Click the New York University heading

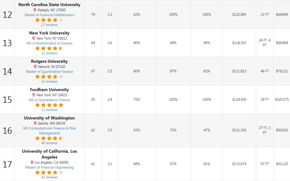(49, 33)
